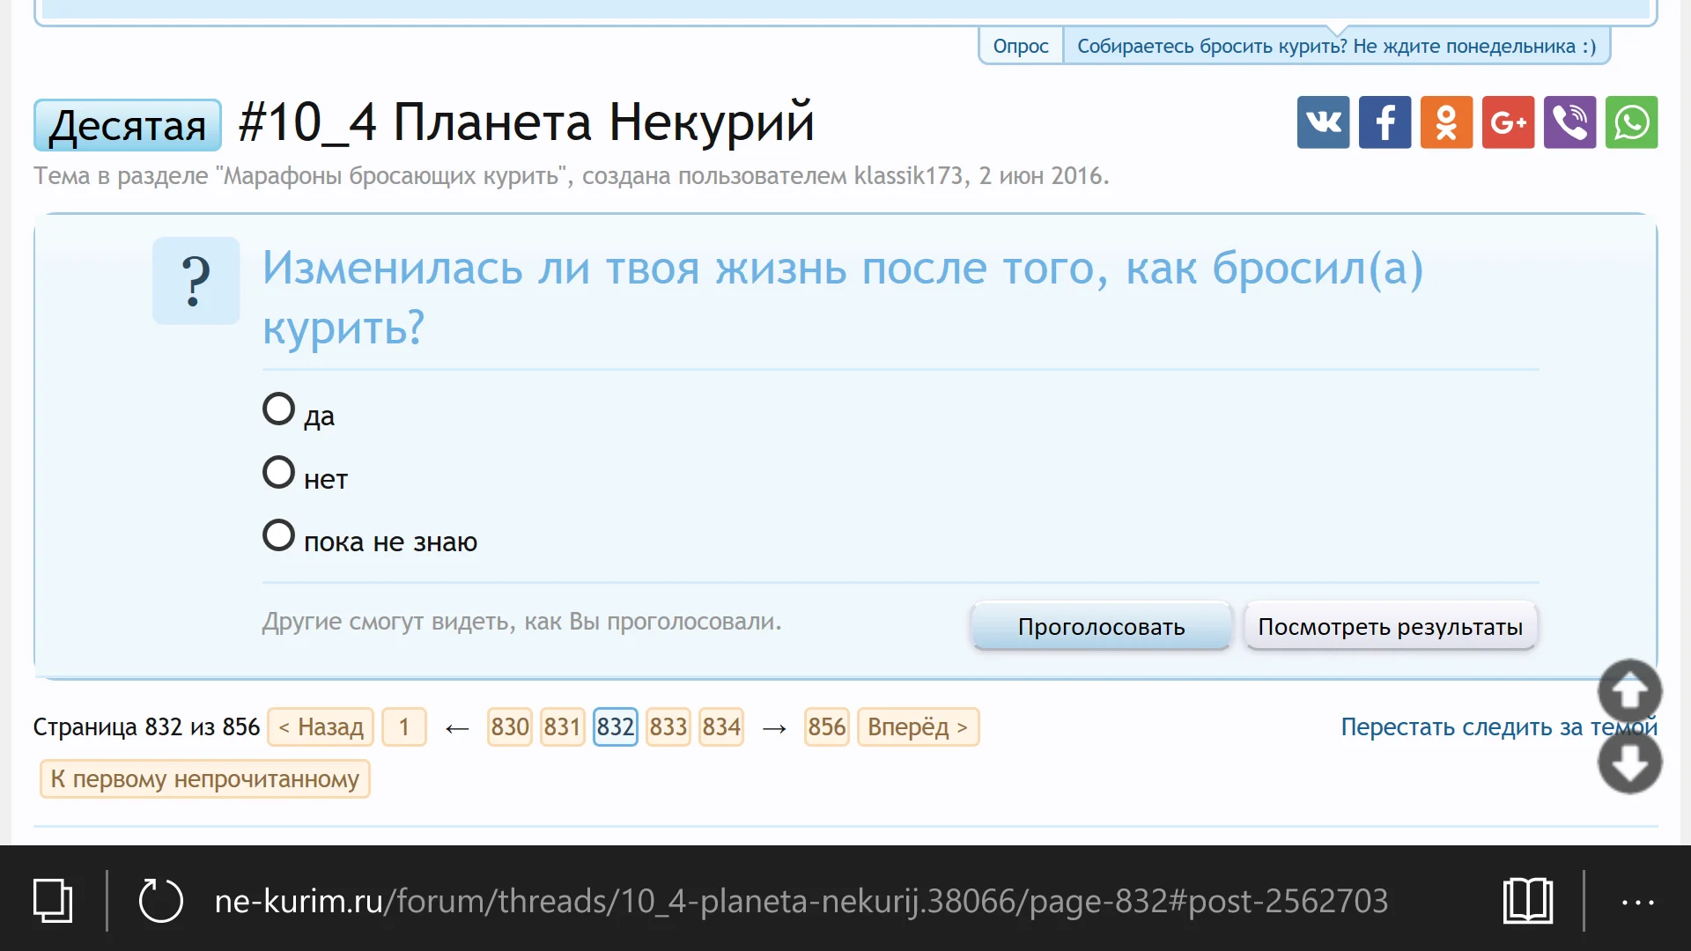1691x951 pixels.
Task: Share via Odnoklassniki icon
Action: coord(1446,122)
